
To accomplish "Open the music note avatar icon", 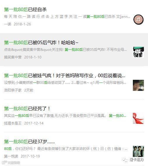I will 138,20.
